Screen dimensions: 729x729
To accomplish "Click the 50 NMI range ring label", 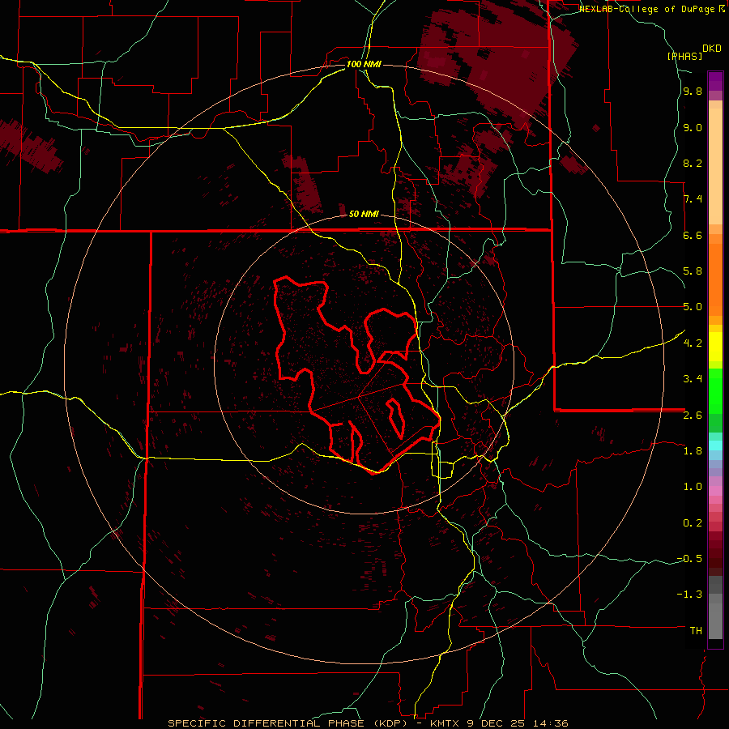I will pos(364,214).
